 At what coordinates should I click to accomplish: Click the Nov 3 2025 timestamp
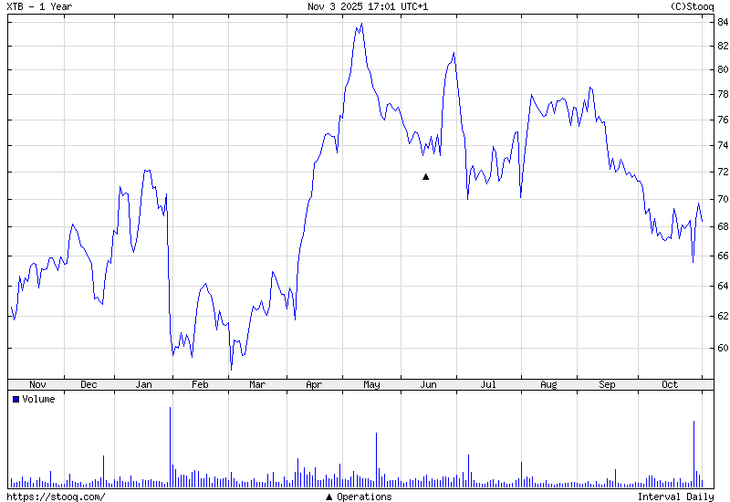point(369,6)
